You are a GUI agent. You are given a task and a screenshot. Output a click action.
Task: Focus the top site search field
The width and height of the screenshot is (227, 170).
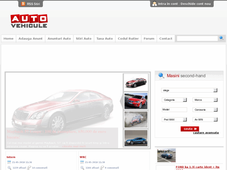(x=197, y=38)
